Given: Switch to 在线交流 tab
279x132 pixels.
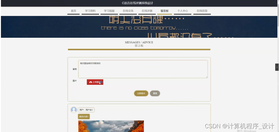Looking at the screenshot, I should (128, 11).
